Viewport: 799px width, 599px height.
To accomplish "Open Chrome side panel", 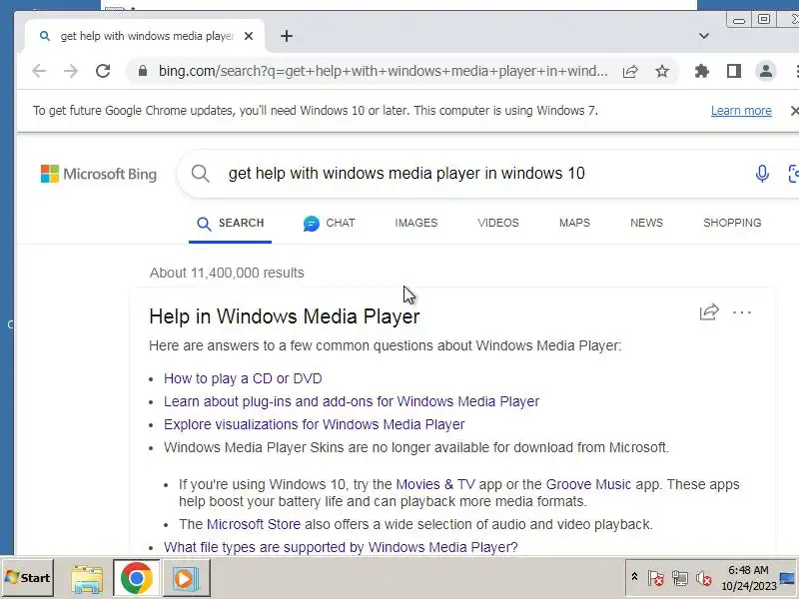I will tap(734, 71).
